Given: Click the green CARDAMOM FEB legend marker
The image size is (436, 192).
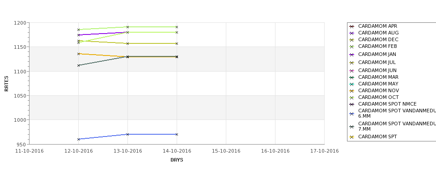Looking at the screenshot, I should pos(352,47).
